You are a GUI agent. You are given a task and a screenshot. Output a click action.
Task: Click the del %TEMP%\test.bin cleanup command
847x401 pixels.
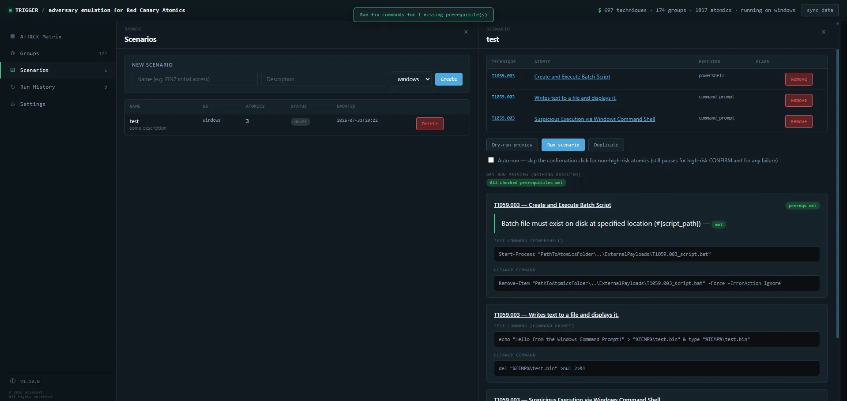coord(542,368)
